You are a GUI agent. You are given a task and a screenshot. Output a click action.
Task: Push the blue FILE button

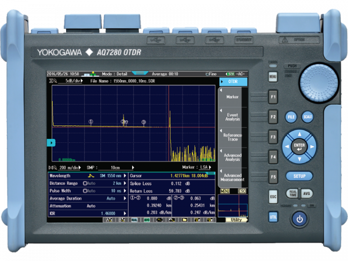[x=291, y=117]
